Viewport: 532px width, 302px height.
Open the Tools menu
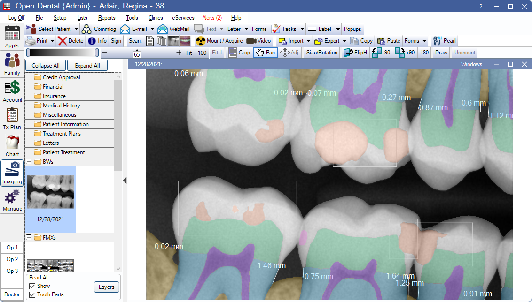coord(132,18)
